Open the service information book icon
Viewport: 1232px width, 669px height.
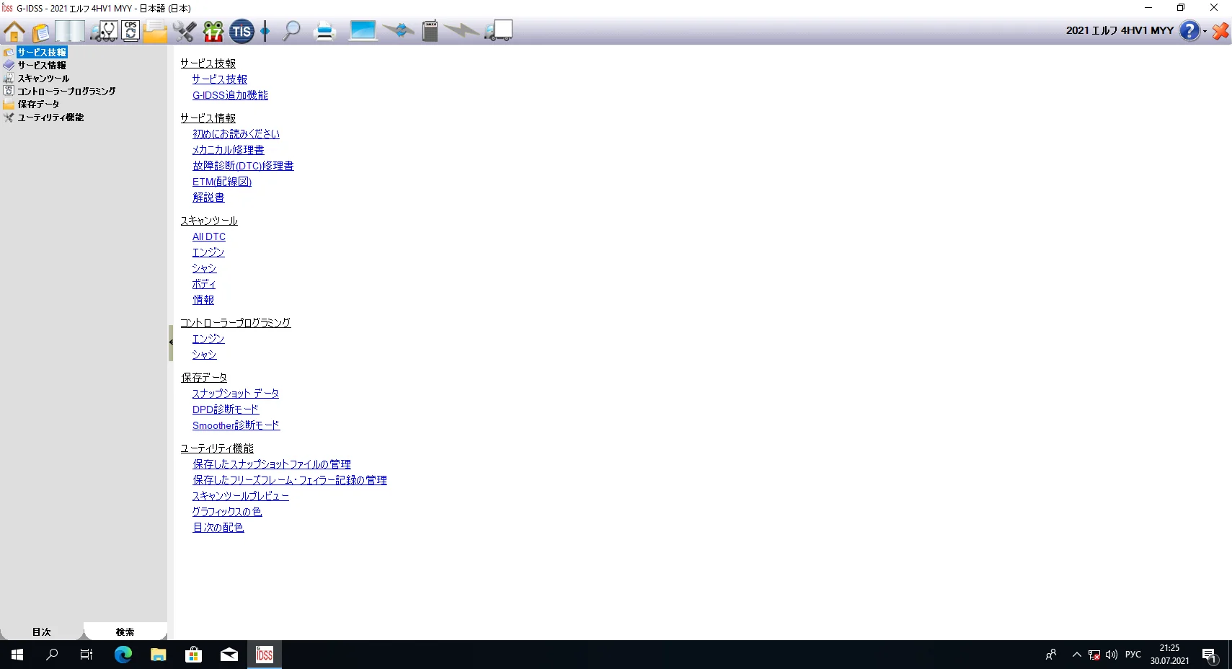[70, 31]
